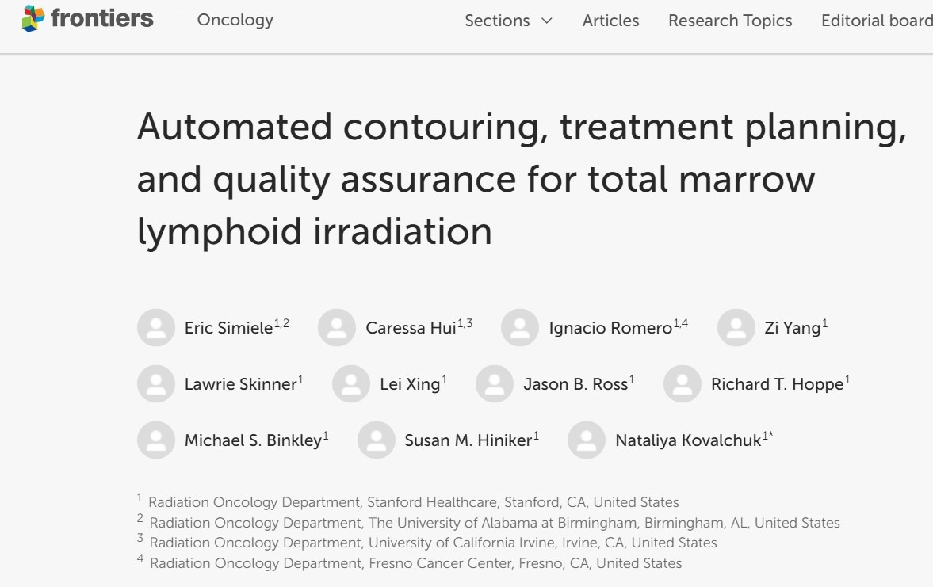Click Ignacio Romero's avatar icon
The image size is (933, 587).
tap(520, 327)
